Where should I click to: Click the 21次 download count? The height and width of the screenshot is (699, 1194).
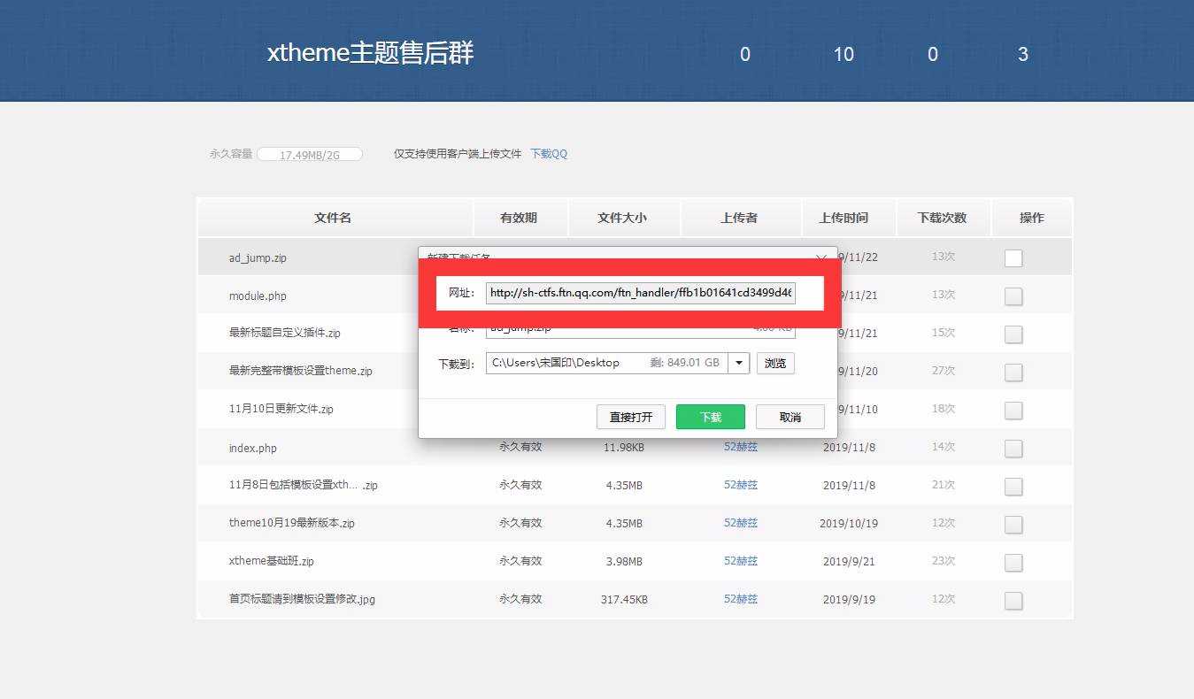pyautogui.click(x=944, y=485)
